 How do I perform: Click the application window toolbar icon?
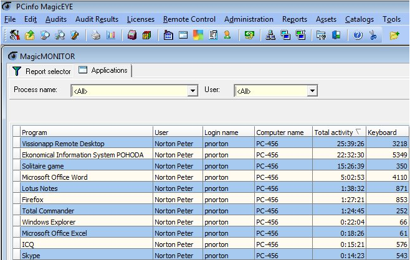click(183, 35)
